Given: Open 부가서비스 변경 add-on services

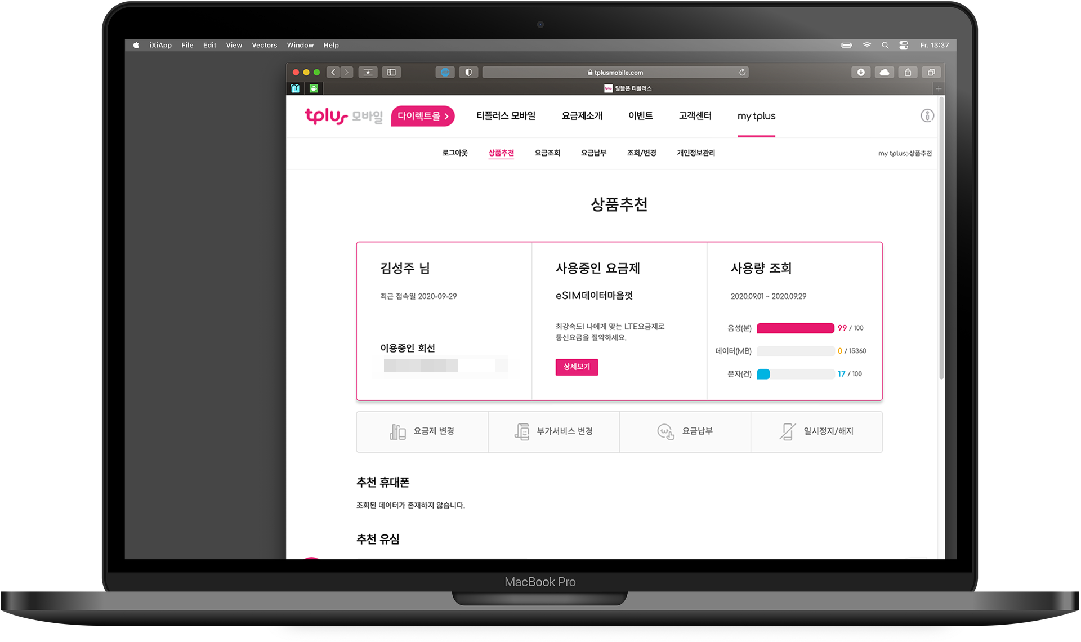Looking at the screenshot, I should coord(553,431).
